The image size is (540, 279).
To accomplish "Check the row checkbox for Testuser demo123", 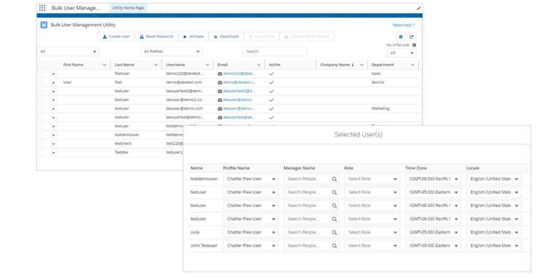I will tap(41, 74).
